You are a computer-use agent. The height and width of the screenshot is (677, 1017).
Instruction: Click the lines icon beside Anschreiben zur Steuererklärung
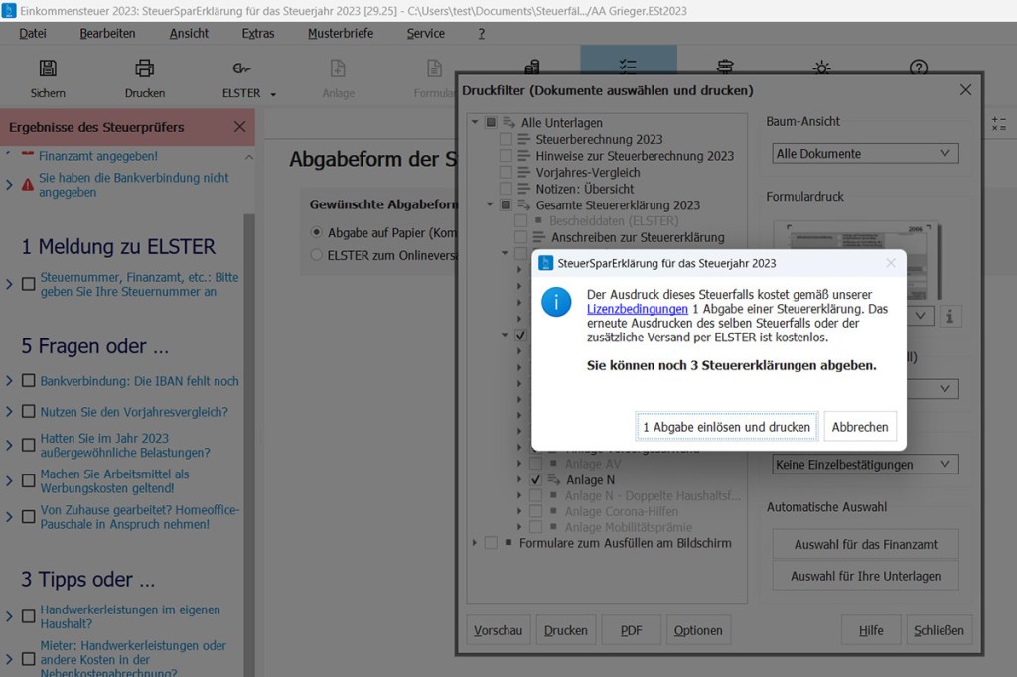click(539, 237)
